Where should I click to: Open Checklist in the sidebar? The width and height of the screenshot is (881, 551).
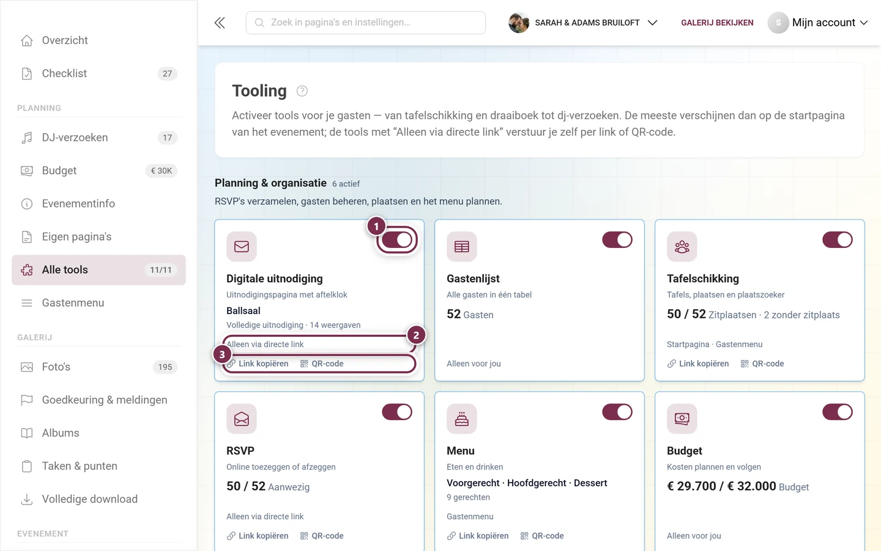[99, 73]
